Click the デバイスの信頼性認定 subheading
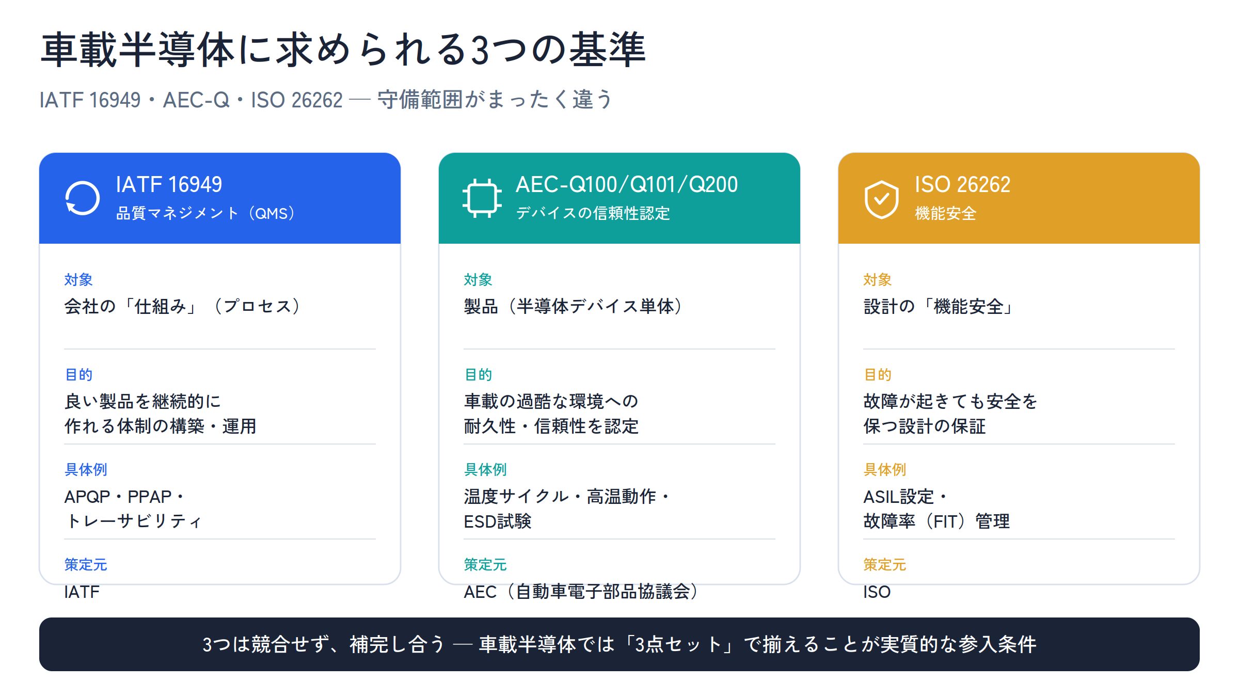Image resolution: width=1239 pixels, height=697 pixels. pos(593,213)
